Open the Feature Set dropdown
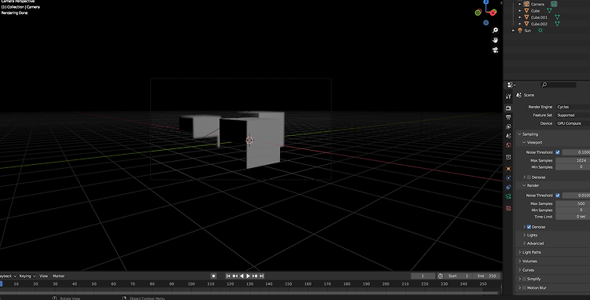 573,115
